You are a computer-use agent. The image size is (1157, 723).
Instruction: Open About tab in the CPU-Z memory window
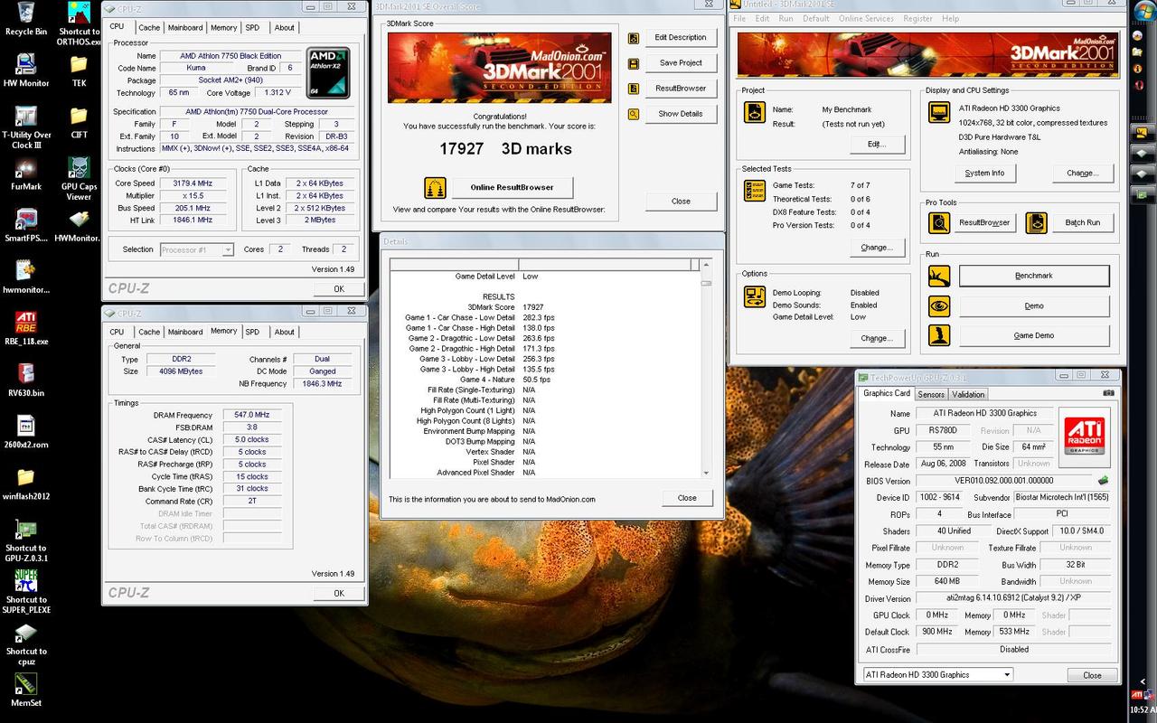tap(285, 332)
